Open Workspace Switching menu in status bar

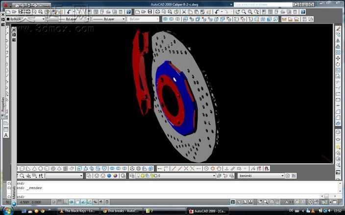point(310,202)
